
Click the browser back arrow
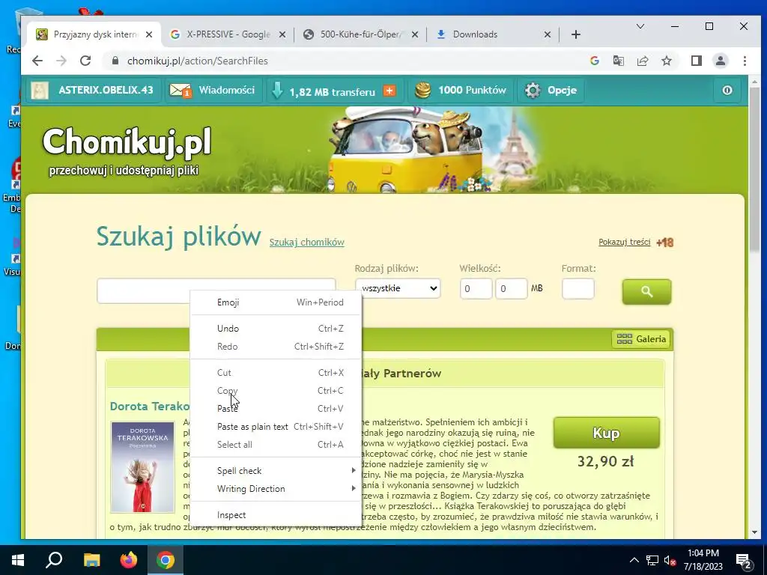pyautogui.click(x=37, y=61)
